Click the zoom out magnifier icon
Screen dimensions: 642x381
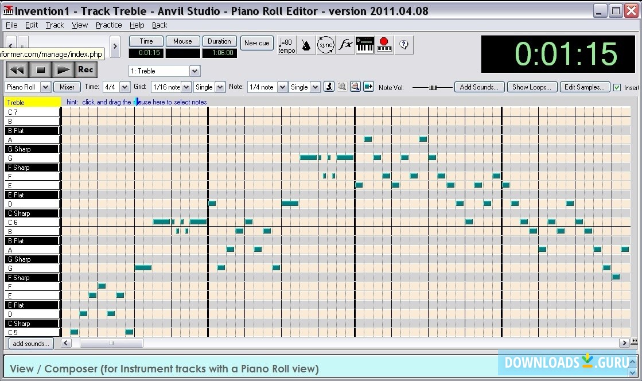point(355,87)
